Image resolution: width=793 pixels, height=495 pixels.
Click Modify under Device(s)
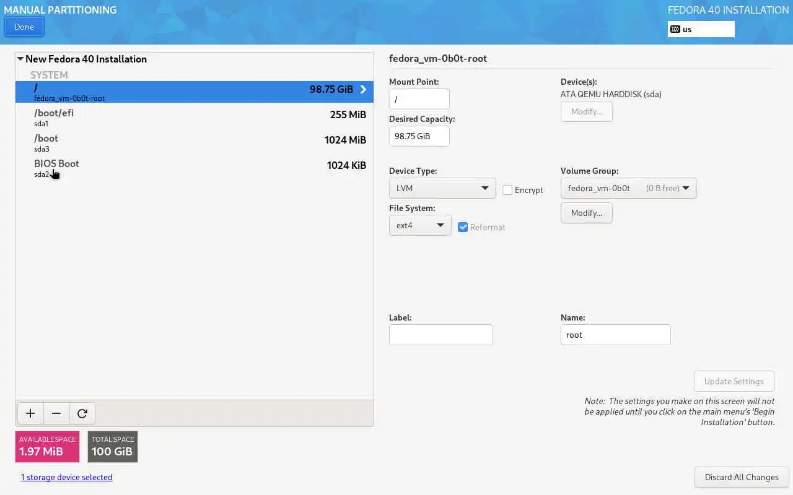click(587, 111)
